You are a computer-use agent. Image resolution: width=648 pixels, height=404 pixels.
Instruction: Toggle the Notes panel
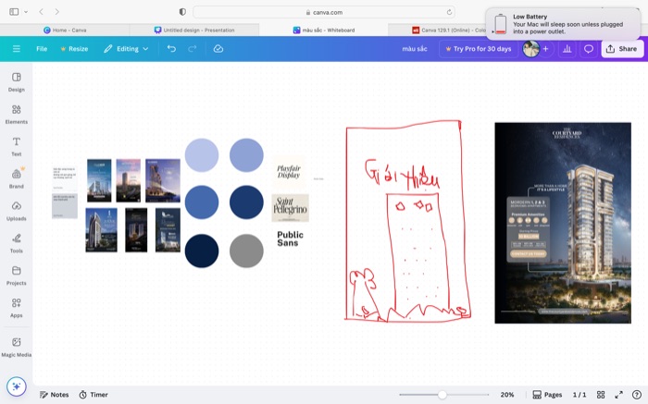[54, 395]
